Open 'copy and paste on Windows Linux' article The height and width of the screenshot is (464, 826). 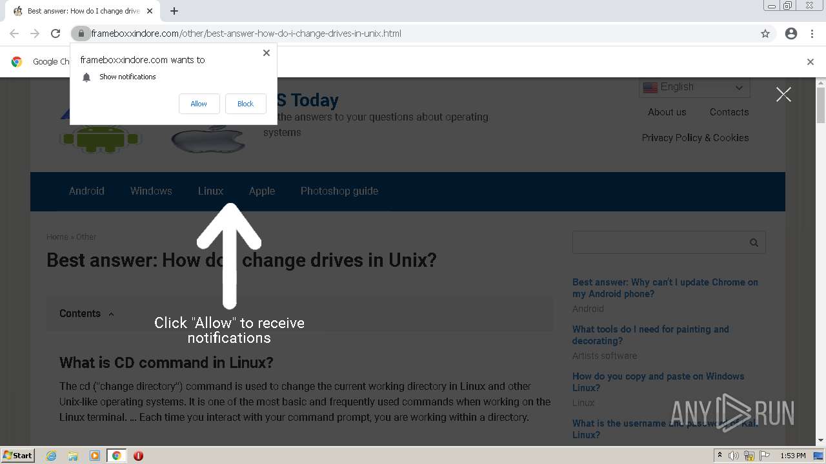658,382
